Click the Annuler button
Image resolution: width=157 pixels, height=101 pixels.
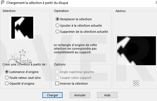80,95
